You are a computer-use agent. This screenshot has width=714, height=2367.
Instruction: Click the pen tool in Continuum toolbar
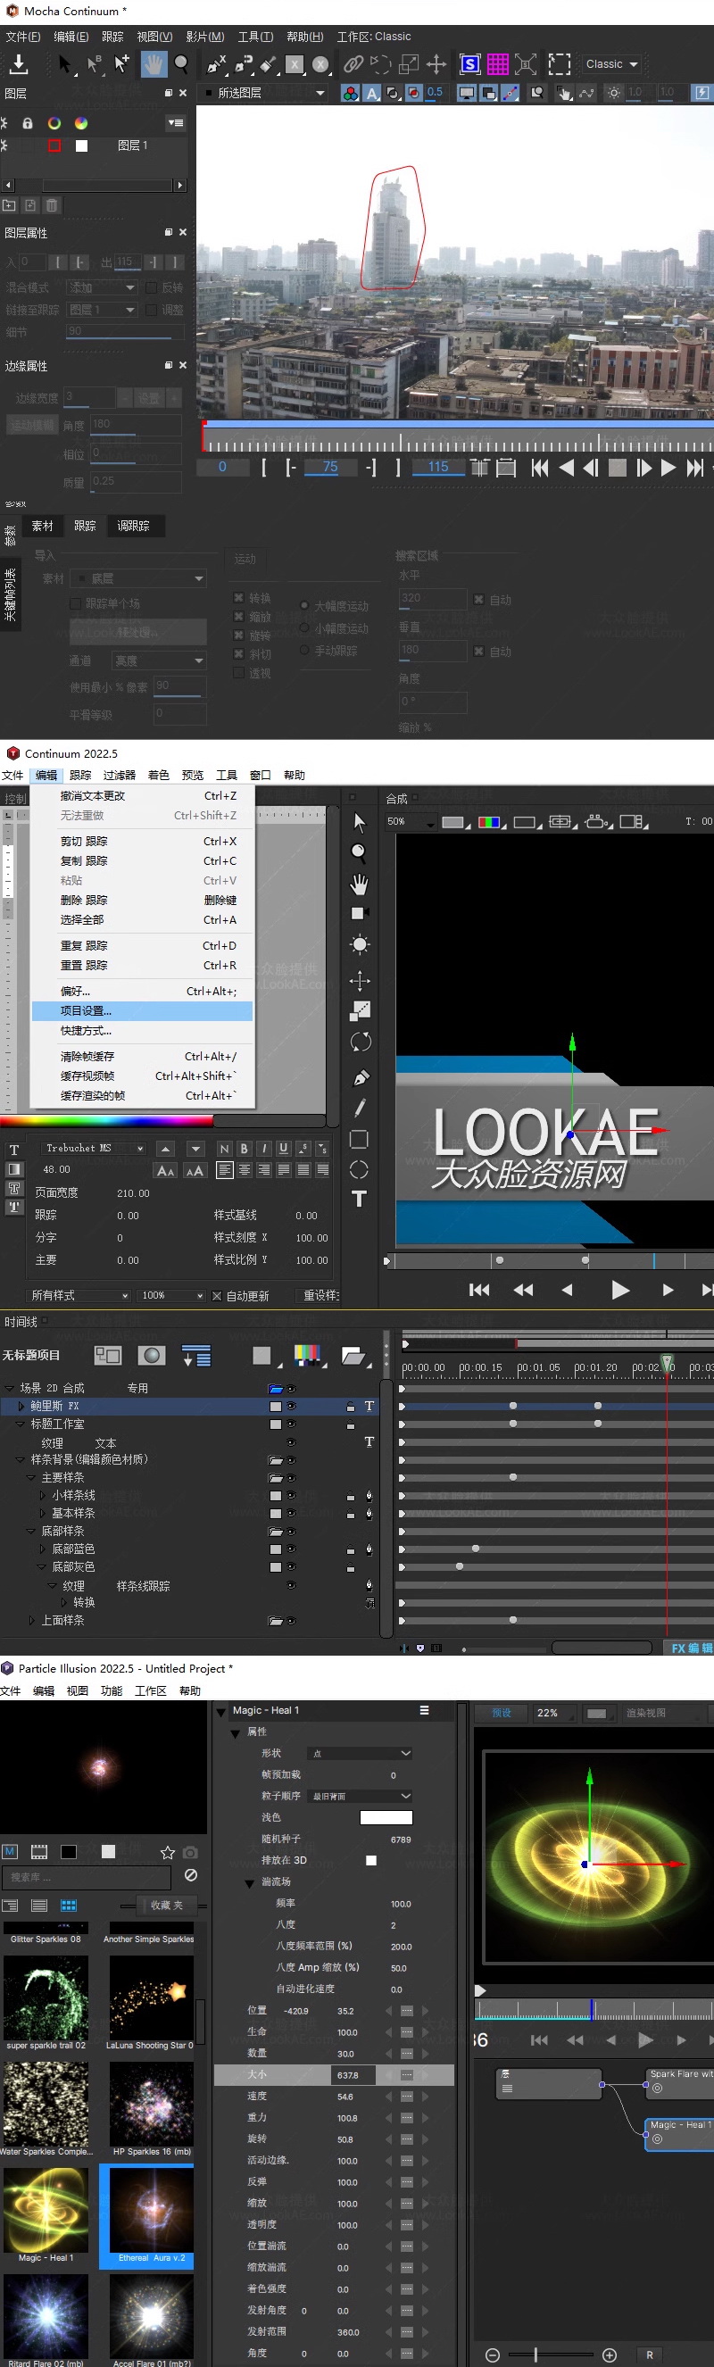pyautogui.click(x=361, y=1078)
